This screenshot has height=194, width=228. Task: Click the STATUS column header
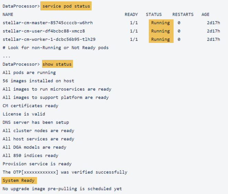pos(154,15)
